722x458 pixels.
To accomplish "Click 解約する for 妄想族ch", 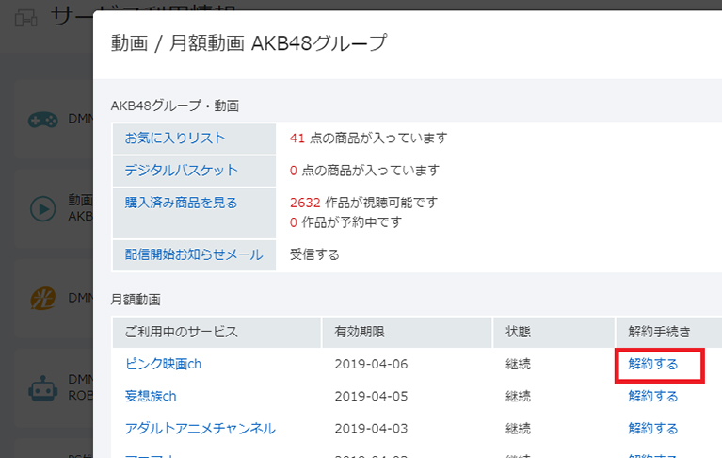I will [x=653, y=396].
